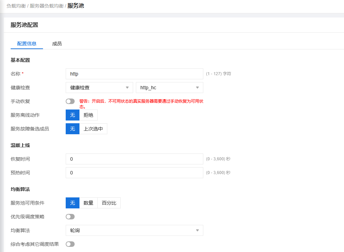Click the 名称 input field
344x252 pixels.
134,74
